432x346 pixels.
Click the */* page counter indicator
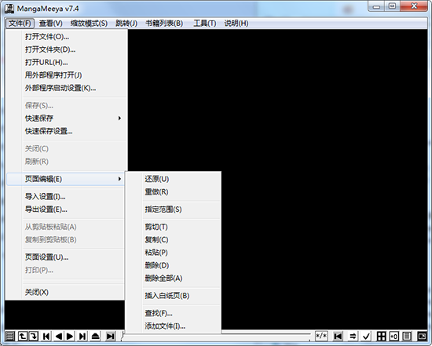point(321,336)
